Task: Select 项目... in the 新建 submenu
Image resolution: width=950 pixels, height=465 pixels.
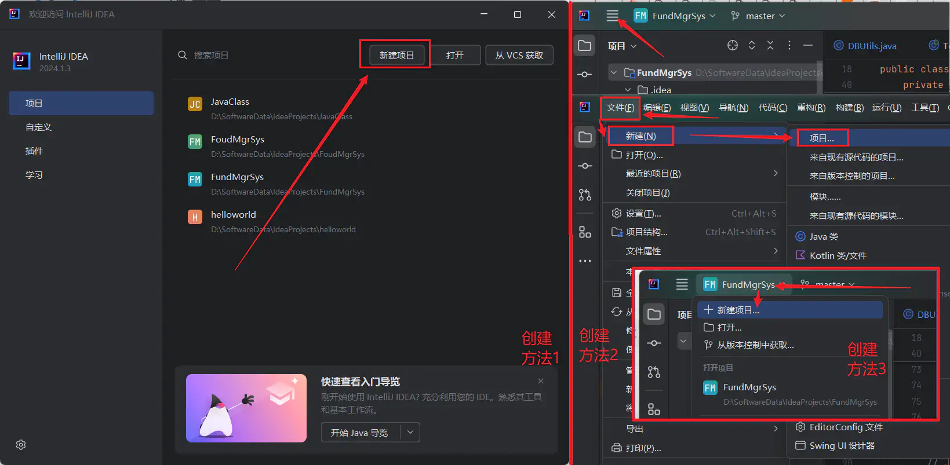Action: pyautogui.click(x=869, y=138)
